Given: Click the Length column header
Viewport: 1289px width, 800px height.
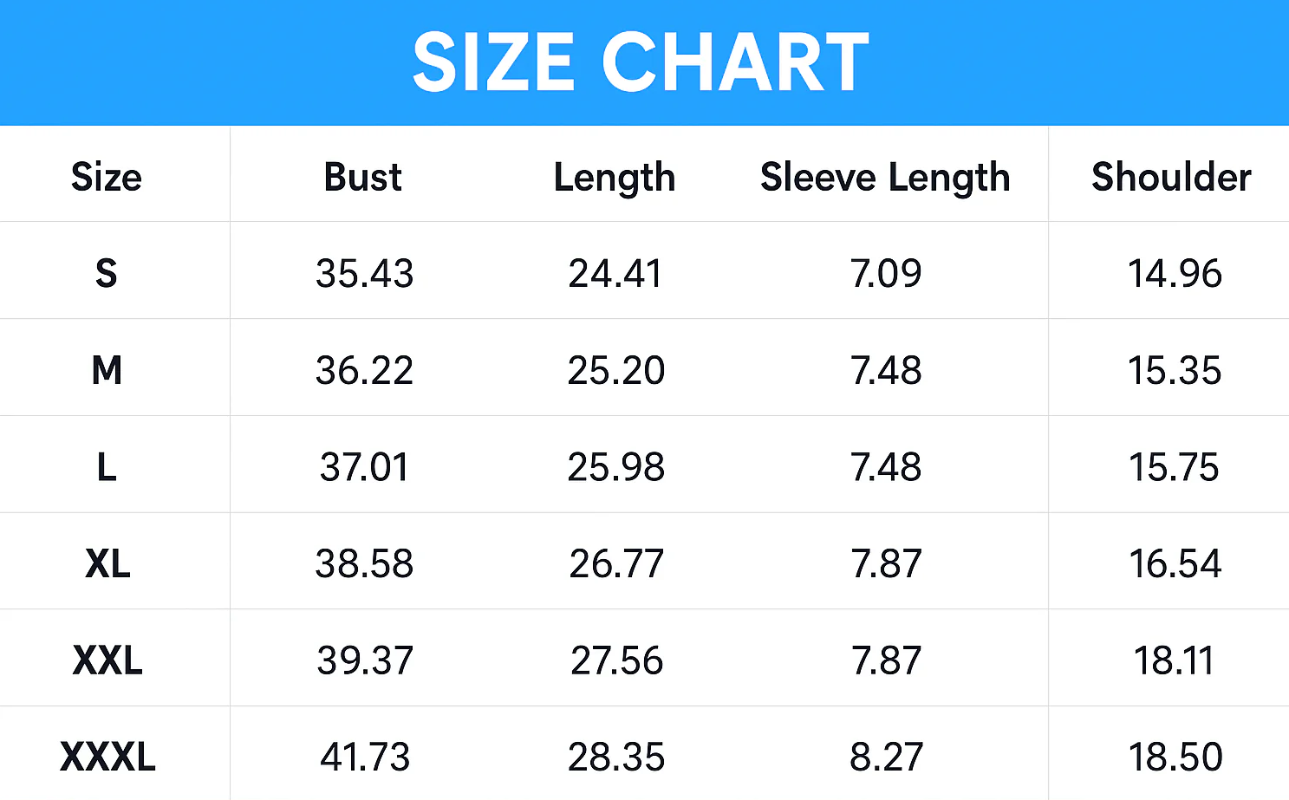Looking at the screenshot, I should [x=615, y=179].
